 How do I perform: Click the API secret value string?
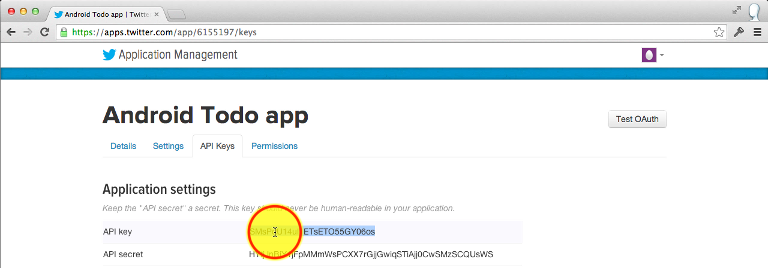(x=371, y=254)
